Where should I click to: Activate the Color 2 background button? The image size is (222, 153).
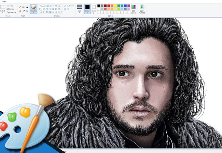pos(94,9)
